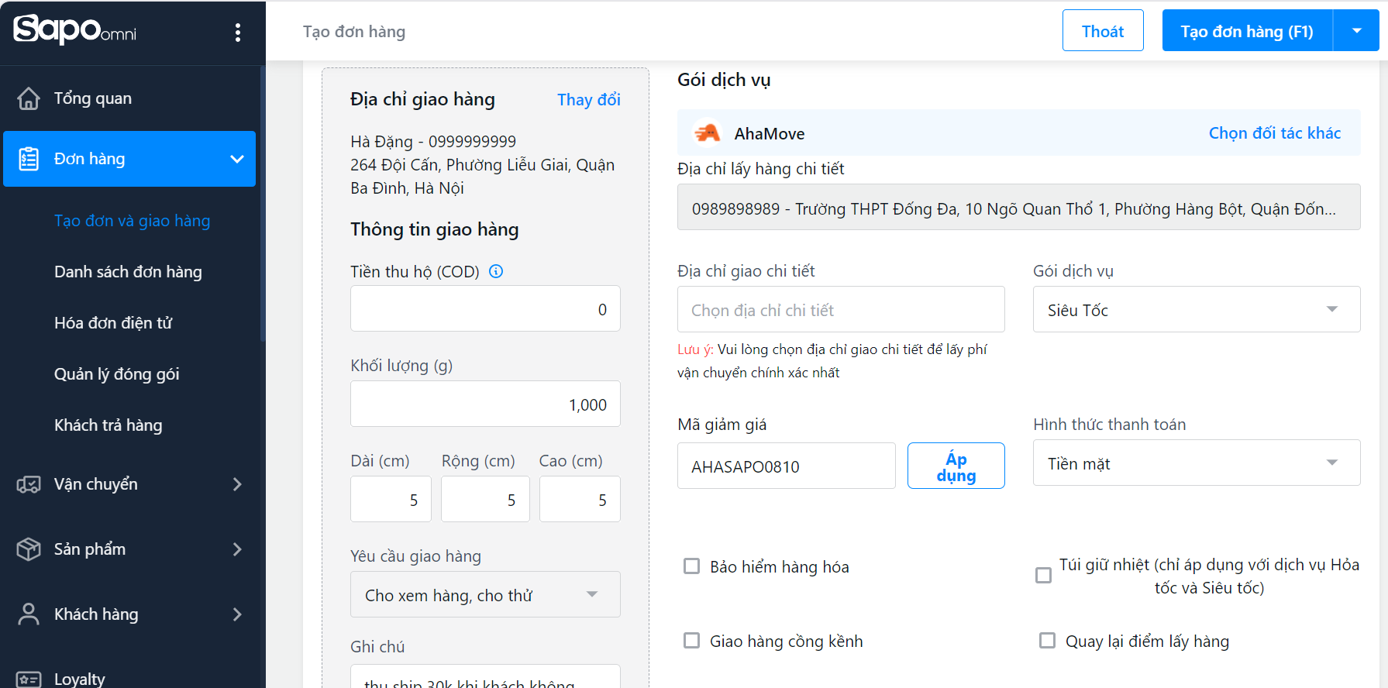This screenshot has width=1388, height=688.
Task: Click the Thoát button
Action: coord(1103,31)
